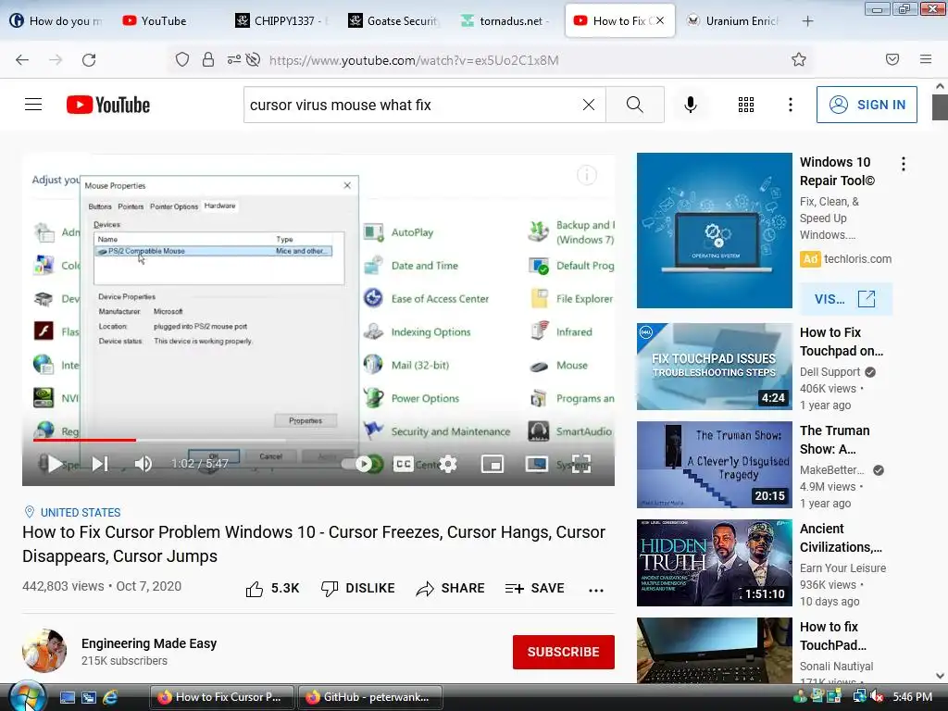This screenshot has width=948, height=711.
Task: Click muted volume tray icon
Action: pos(876,696)
